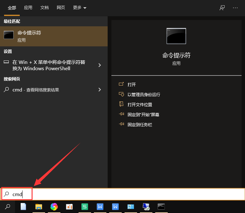Viewport: 245px width, 213px height.
Task: Open the green S spreadsheet app on taskbar
Action: [85, 207]
